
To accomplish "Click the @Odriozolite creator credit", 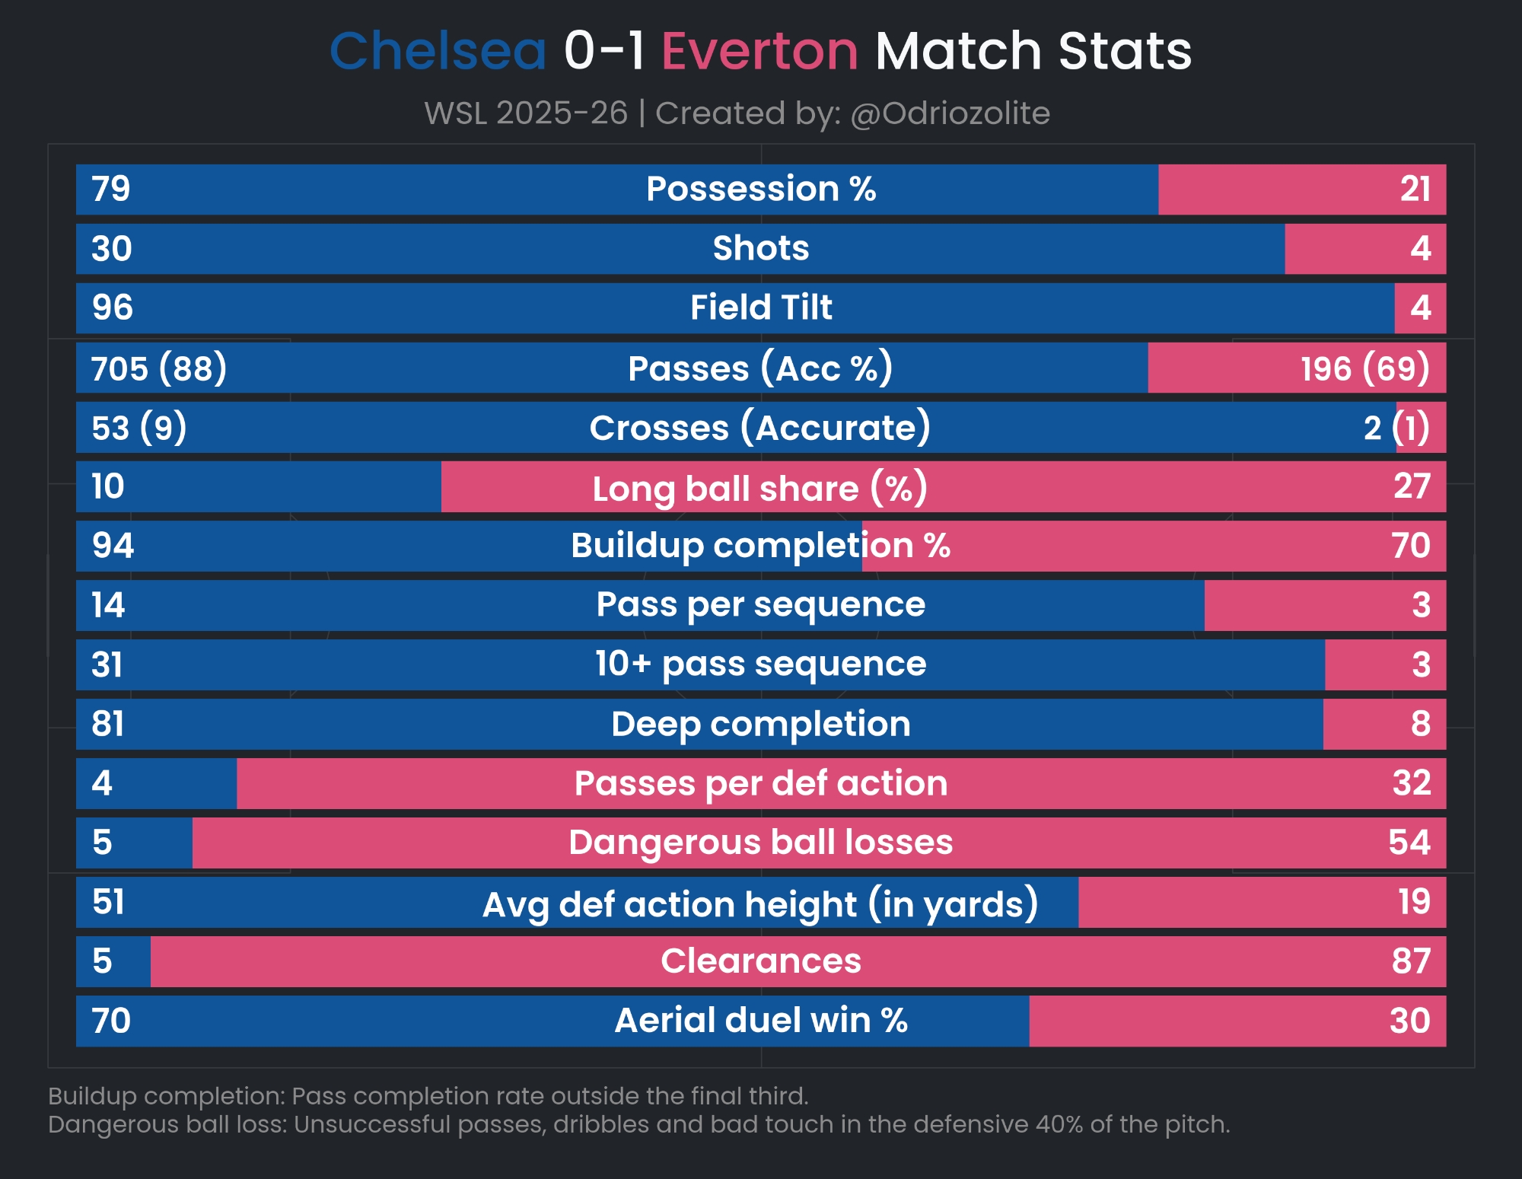I will (950, 113).
